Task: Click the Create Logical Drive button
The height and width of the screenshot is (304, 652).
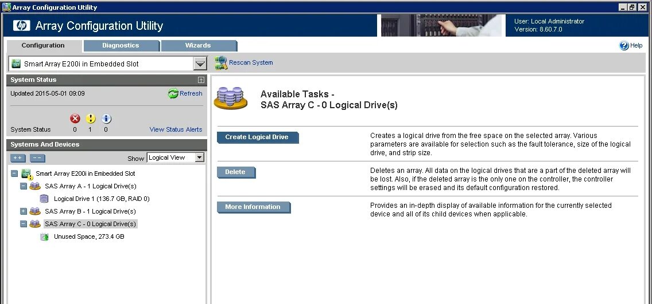Action: point(257,137)
